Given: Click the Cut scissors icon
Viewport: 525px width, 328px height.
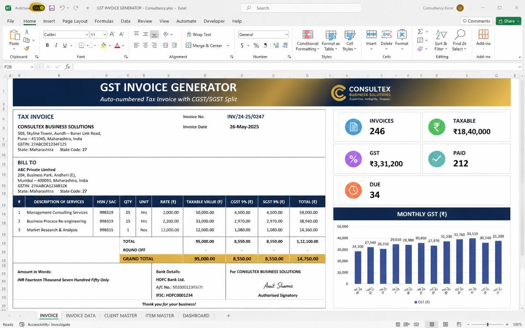Looking at the screenshot, I should click(x=27, y=32).
